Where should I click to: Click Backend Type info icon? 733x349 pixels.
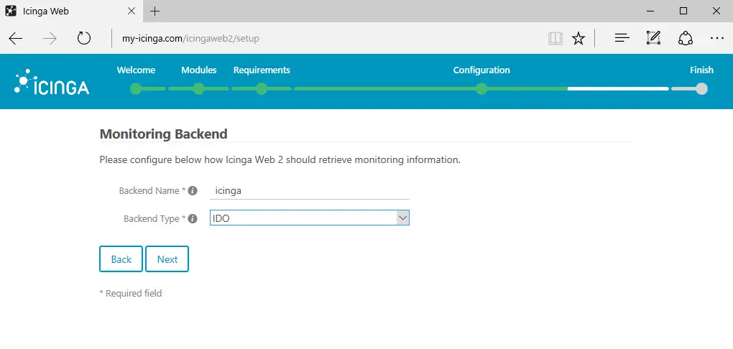192,218
